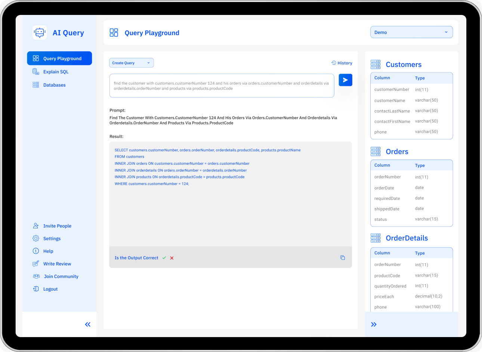Click the Settings gear icon
Screen dimensions: 482x352
pos(35,238)
